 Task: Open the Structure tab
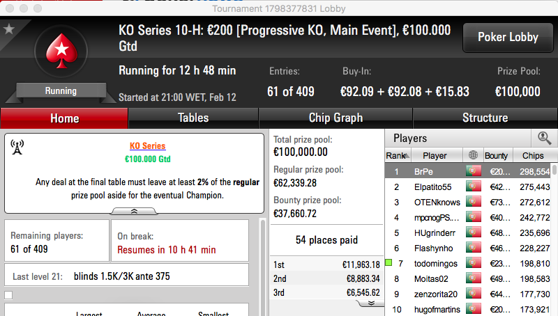coord(485,118)
